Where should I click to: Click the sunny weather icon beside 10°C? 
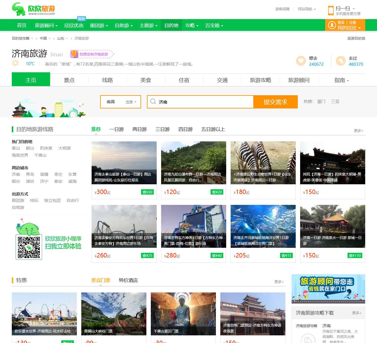point(15,63)
